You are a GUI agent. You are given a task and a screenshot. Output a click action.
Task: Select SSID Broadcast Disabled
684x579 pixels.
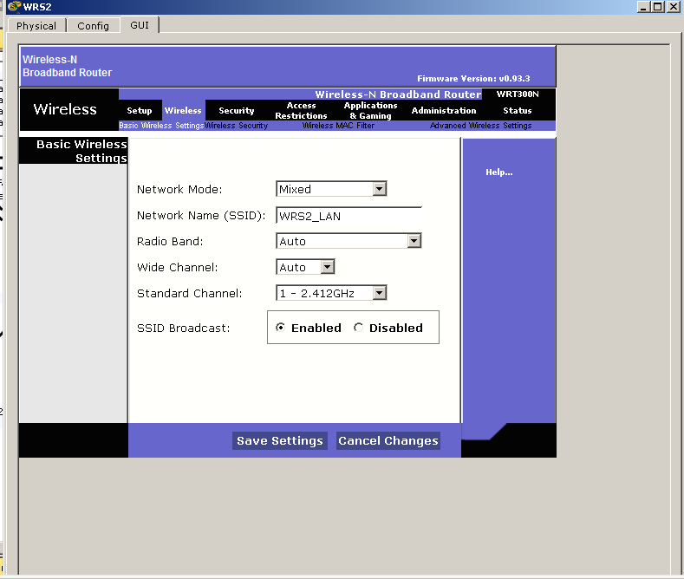click(358, 327)
